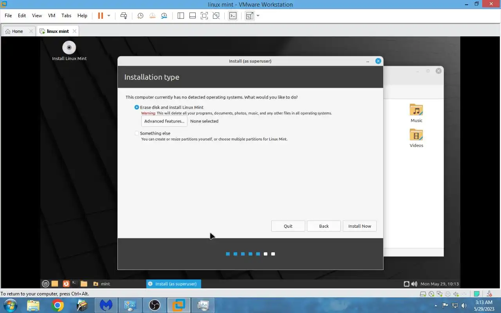Click the Mint panel volume icon
Image resolution: width=501 pixels, height=313 pixels.
[414, 284]
